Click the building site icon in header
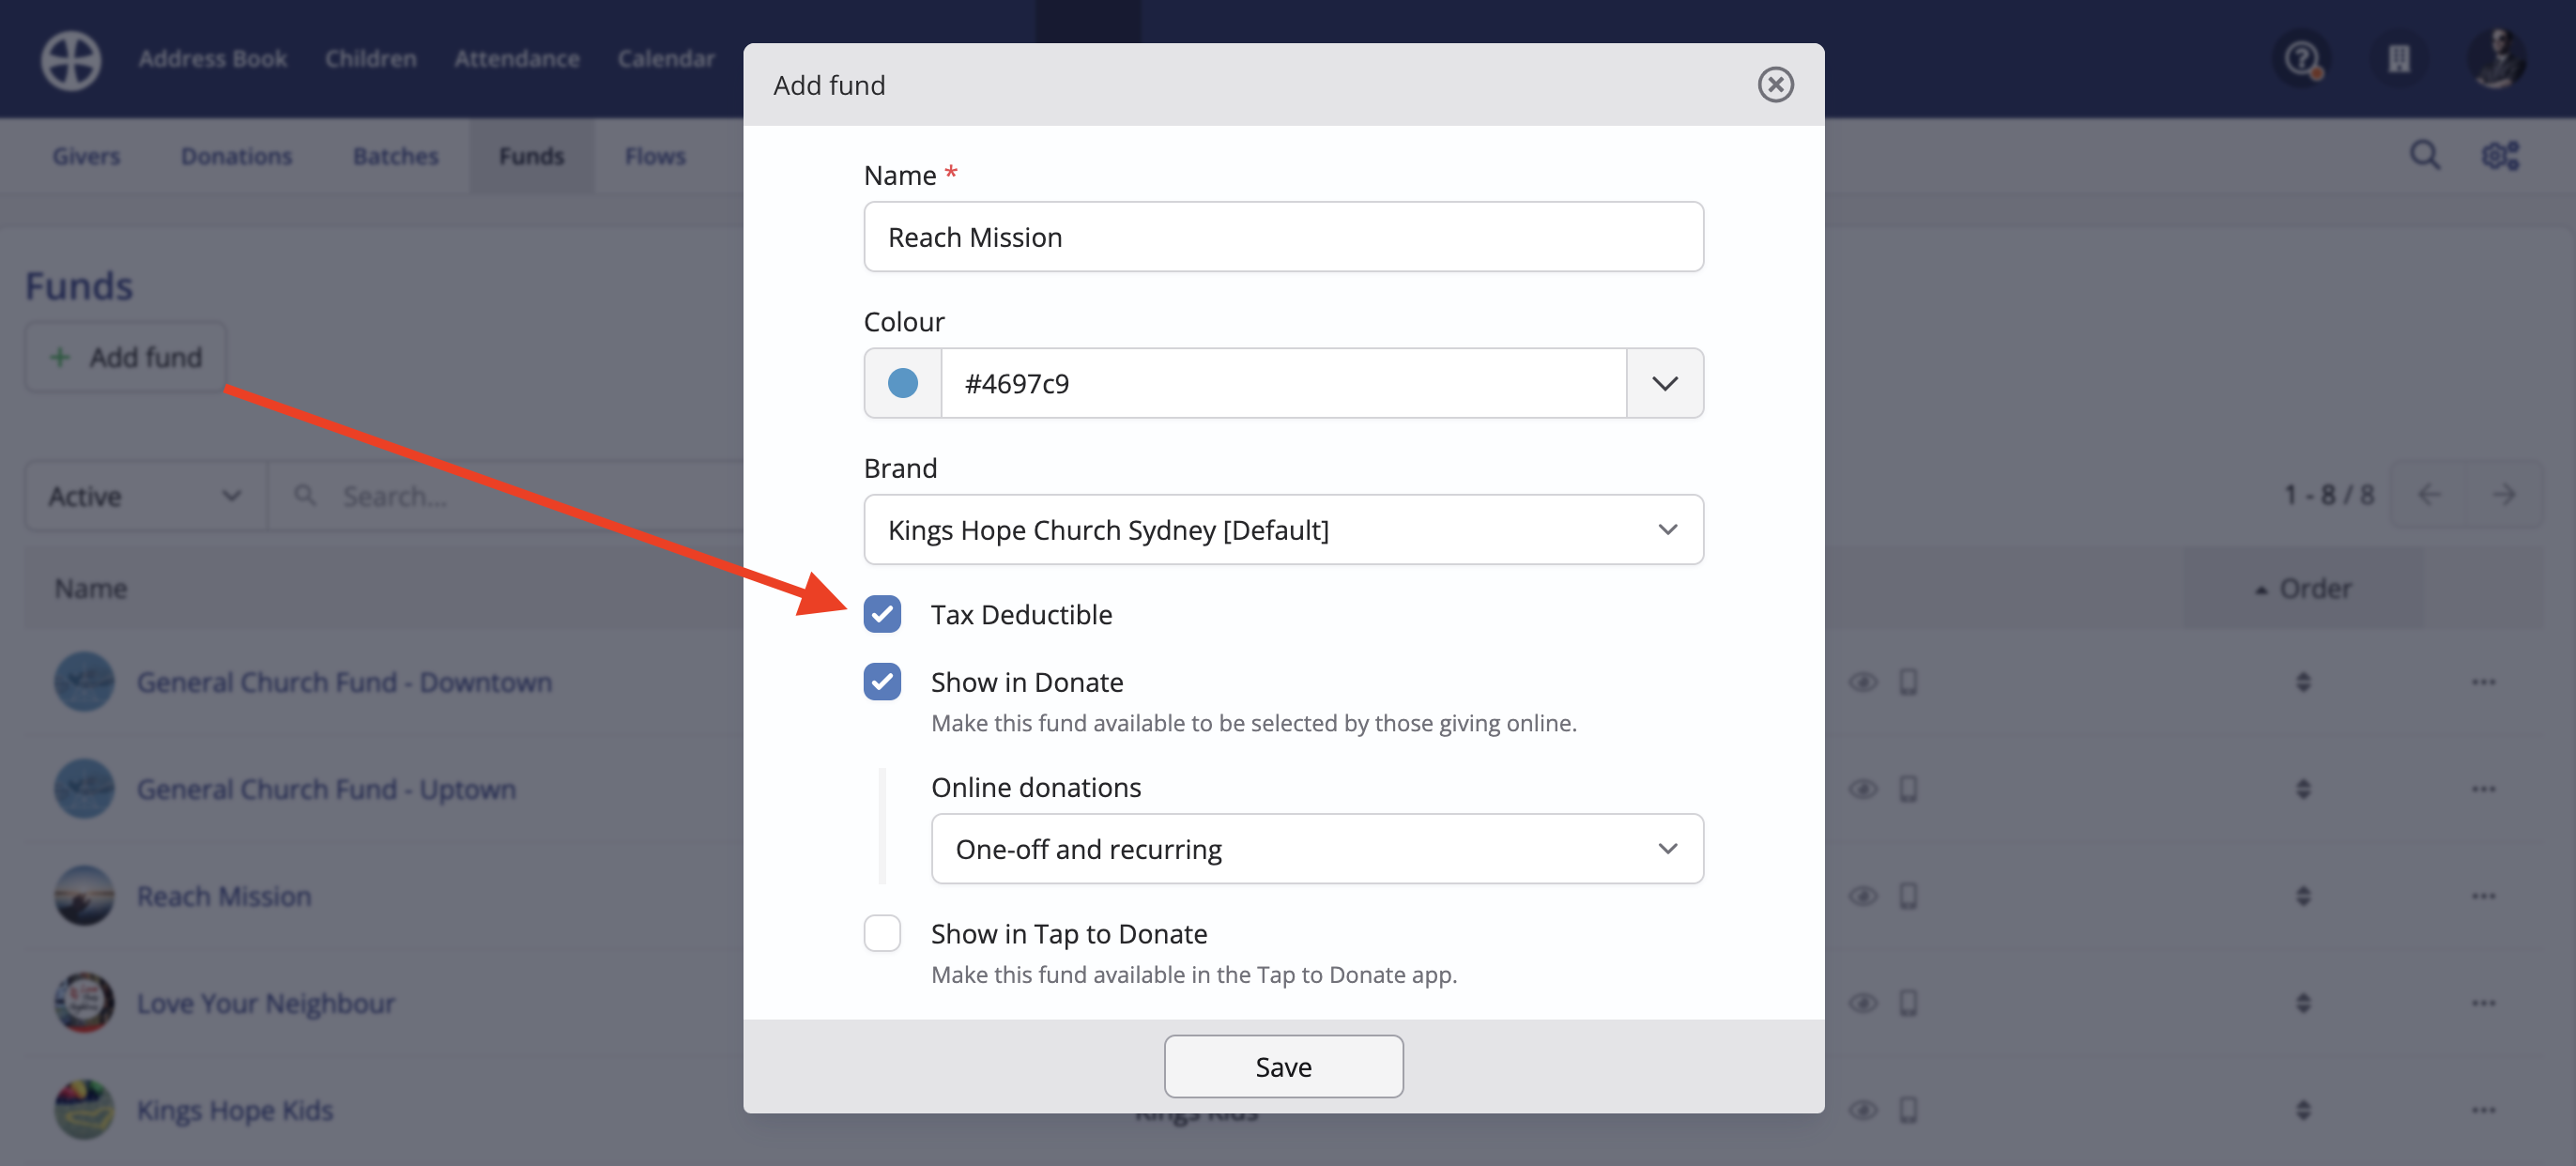Image resolution: width=2576 pixels, height=1166 pixels. tap(2399, 59)
